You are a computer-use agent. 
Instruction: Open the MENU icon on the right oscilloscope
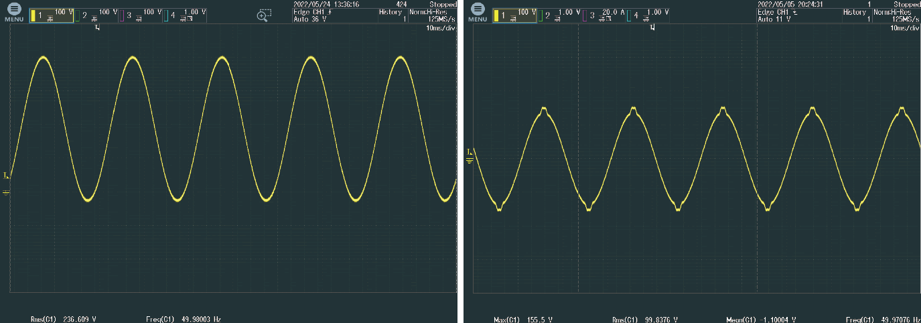[477, 12]
